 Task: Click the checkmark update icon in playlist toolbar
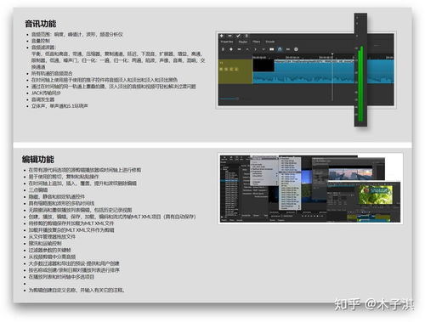click(238, 36)
